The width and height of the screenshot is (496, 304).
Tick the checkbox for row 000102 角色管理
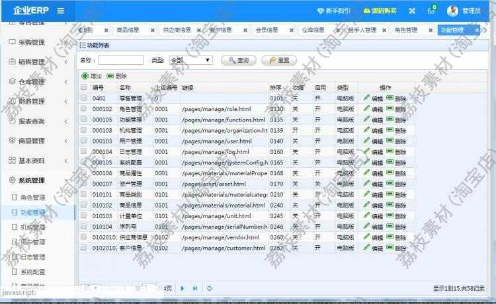click(x=83, y=108)
